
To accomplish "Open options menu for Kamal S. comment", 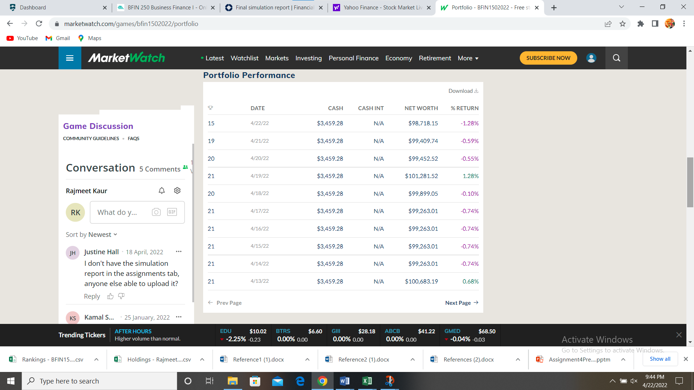I will (179, 317).
